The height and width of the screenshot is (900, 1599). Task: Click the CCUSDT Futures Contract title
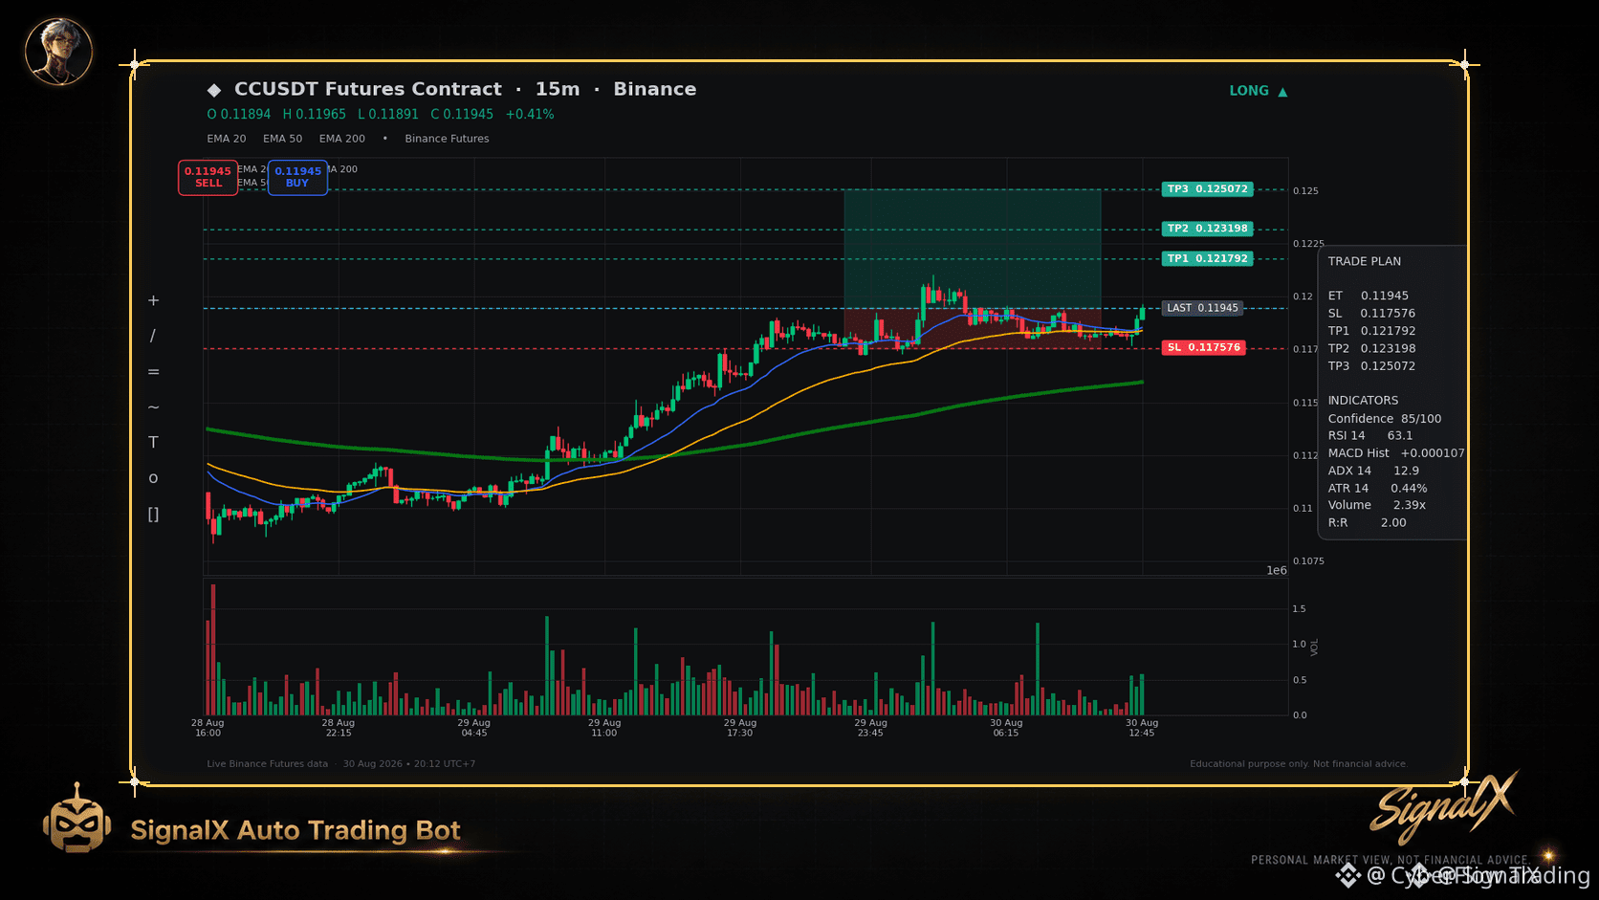tap(368, 89)
